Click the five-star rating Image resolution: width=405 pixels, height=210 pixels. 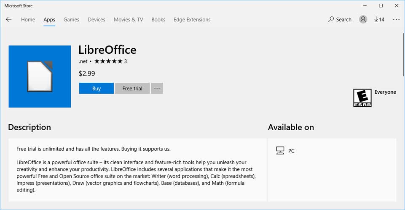click(x=108, y=61)
